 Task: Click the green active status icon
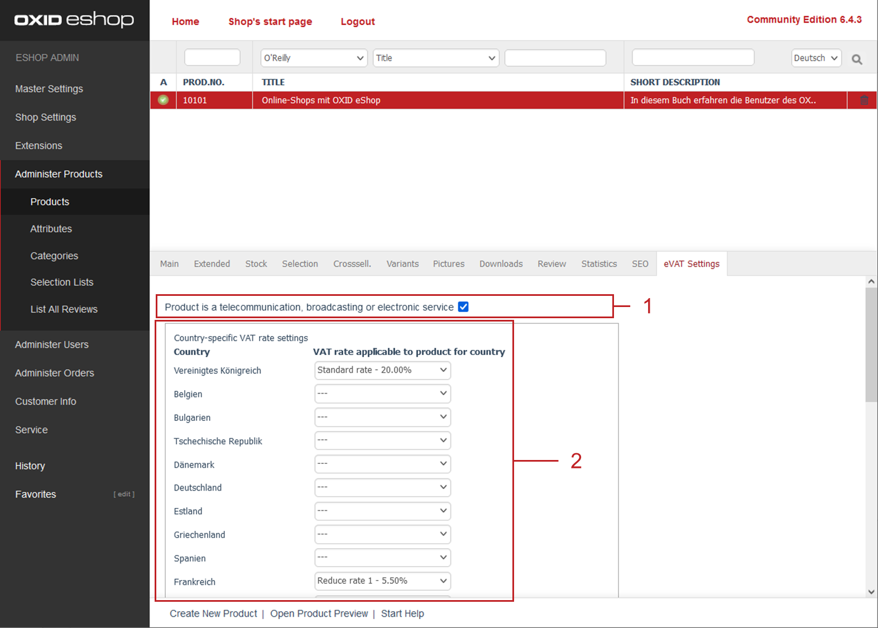pyautogui.click(x=163, y=100)
